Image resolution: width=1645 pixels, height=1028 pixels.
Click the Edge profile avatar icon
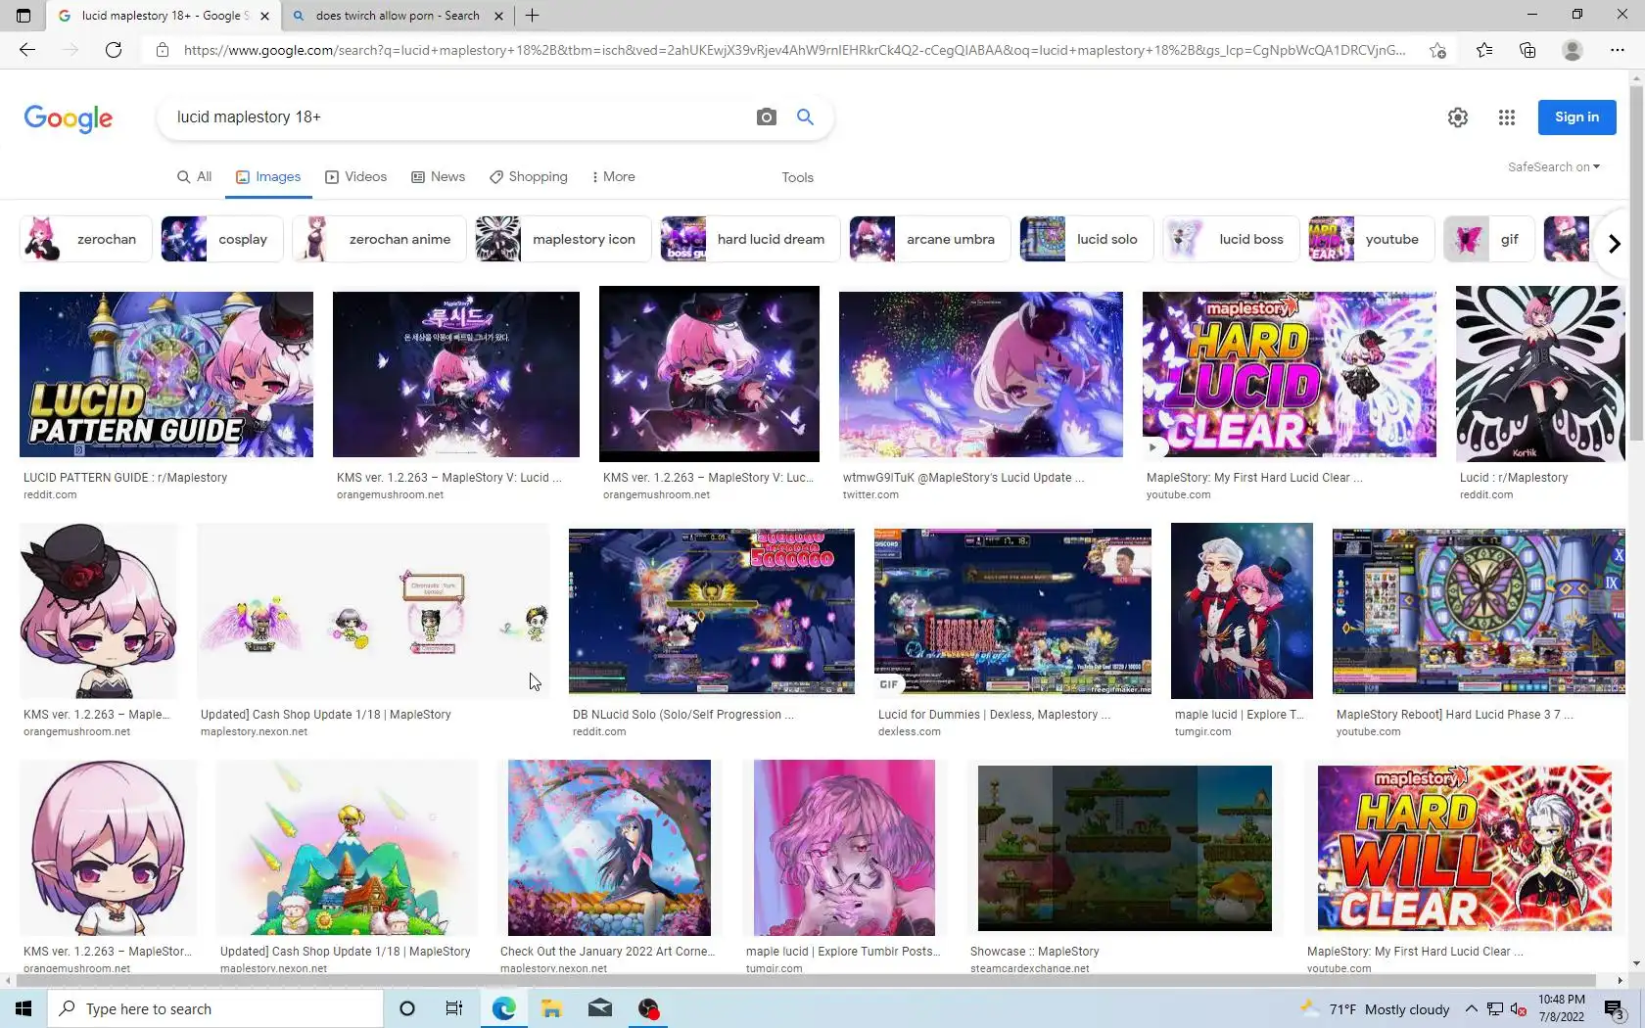(1573, 50)
